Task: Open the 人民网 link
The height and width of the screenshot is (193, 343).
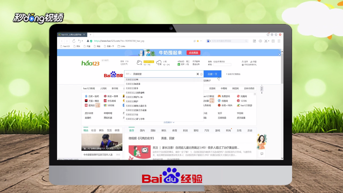Action: coord(103,88)
